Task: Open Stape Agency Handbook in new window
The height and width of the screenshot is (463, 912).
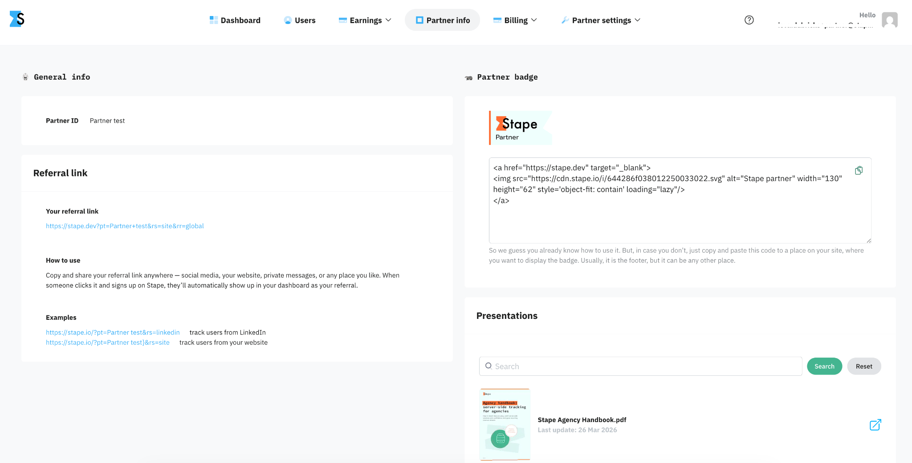Action: coord(875,425)
